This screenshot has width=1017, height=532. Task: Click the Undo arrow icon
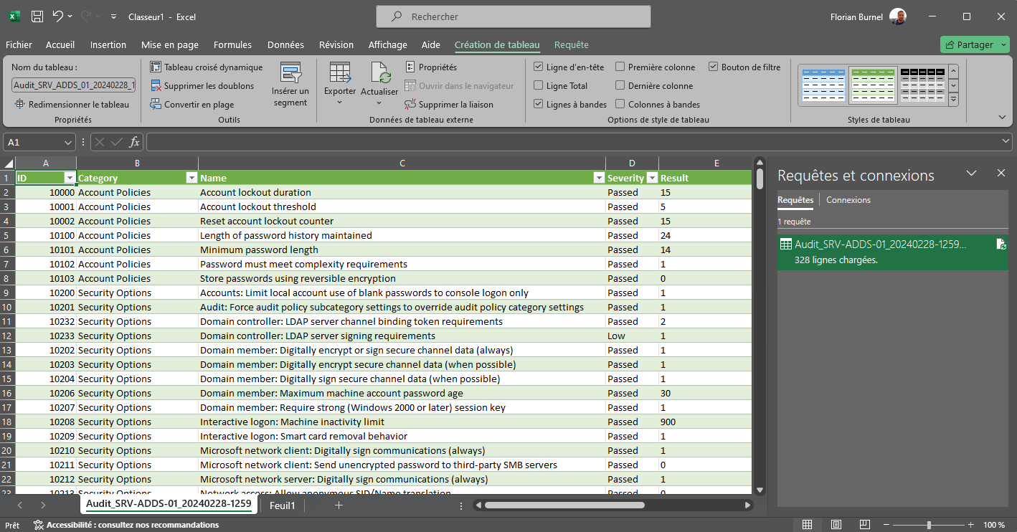58,16
